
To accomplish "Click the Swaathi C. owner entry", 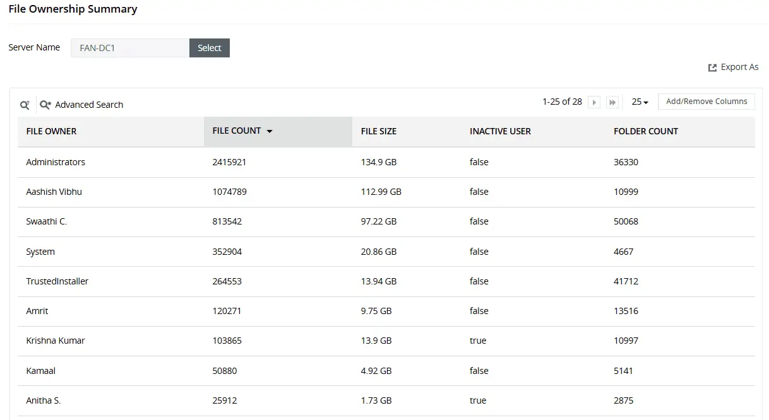I will (x=46, y=221).
